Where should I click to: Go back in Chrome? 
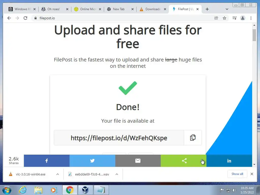click(9, 18)
